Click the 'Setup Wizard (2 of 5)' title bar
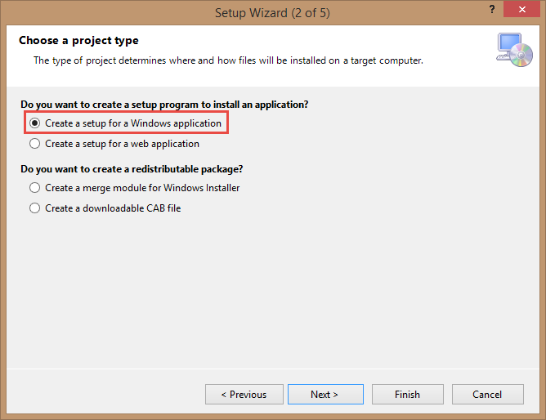Viewport: 546px width, 420px height. tap(272, 13)
